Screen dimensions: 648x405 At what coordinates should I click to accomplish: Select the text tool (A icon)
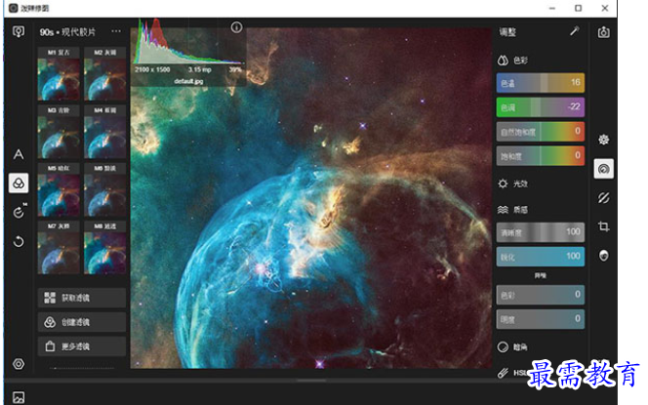tap(19, 154)
